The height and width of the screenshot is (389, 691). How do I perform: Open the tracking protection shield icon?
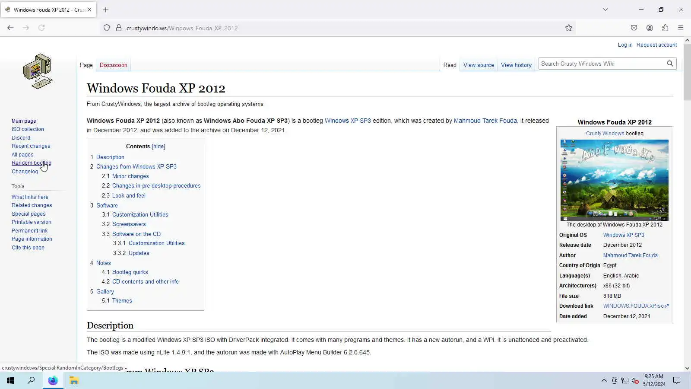pos(107,28)
